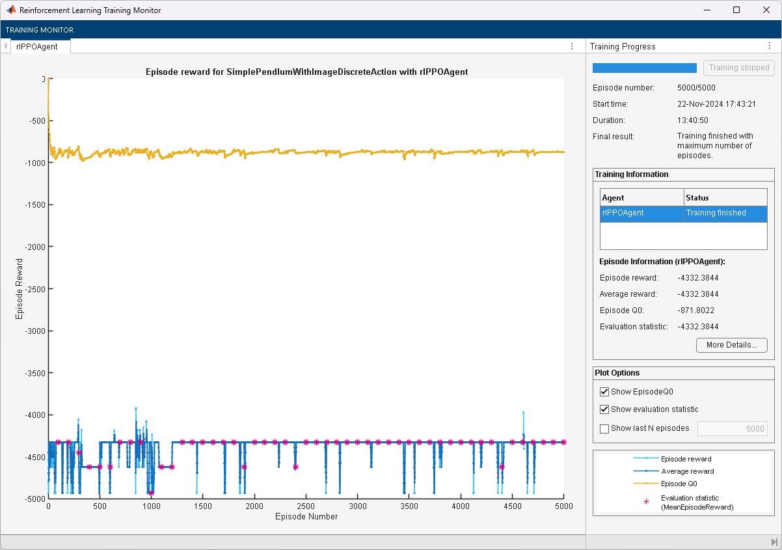
Task: Switch to the rlPPOAgent document tab
Action: click(x=37, y=46)
